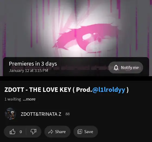
Task: Expand the description with ...more
Action: pyautogui.click(x=29, y=99)
